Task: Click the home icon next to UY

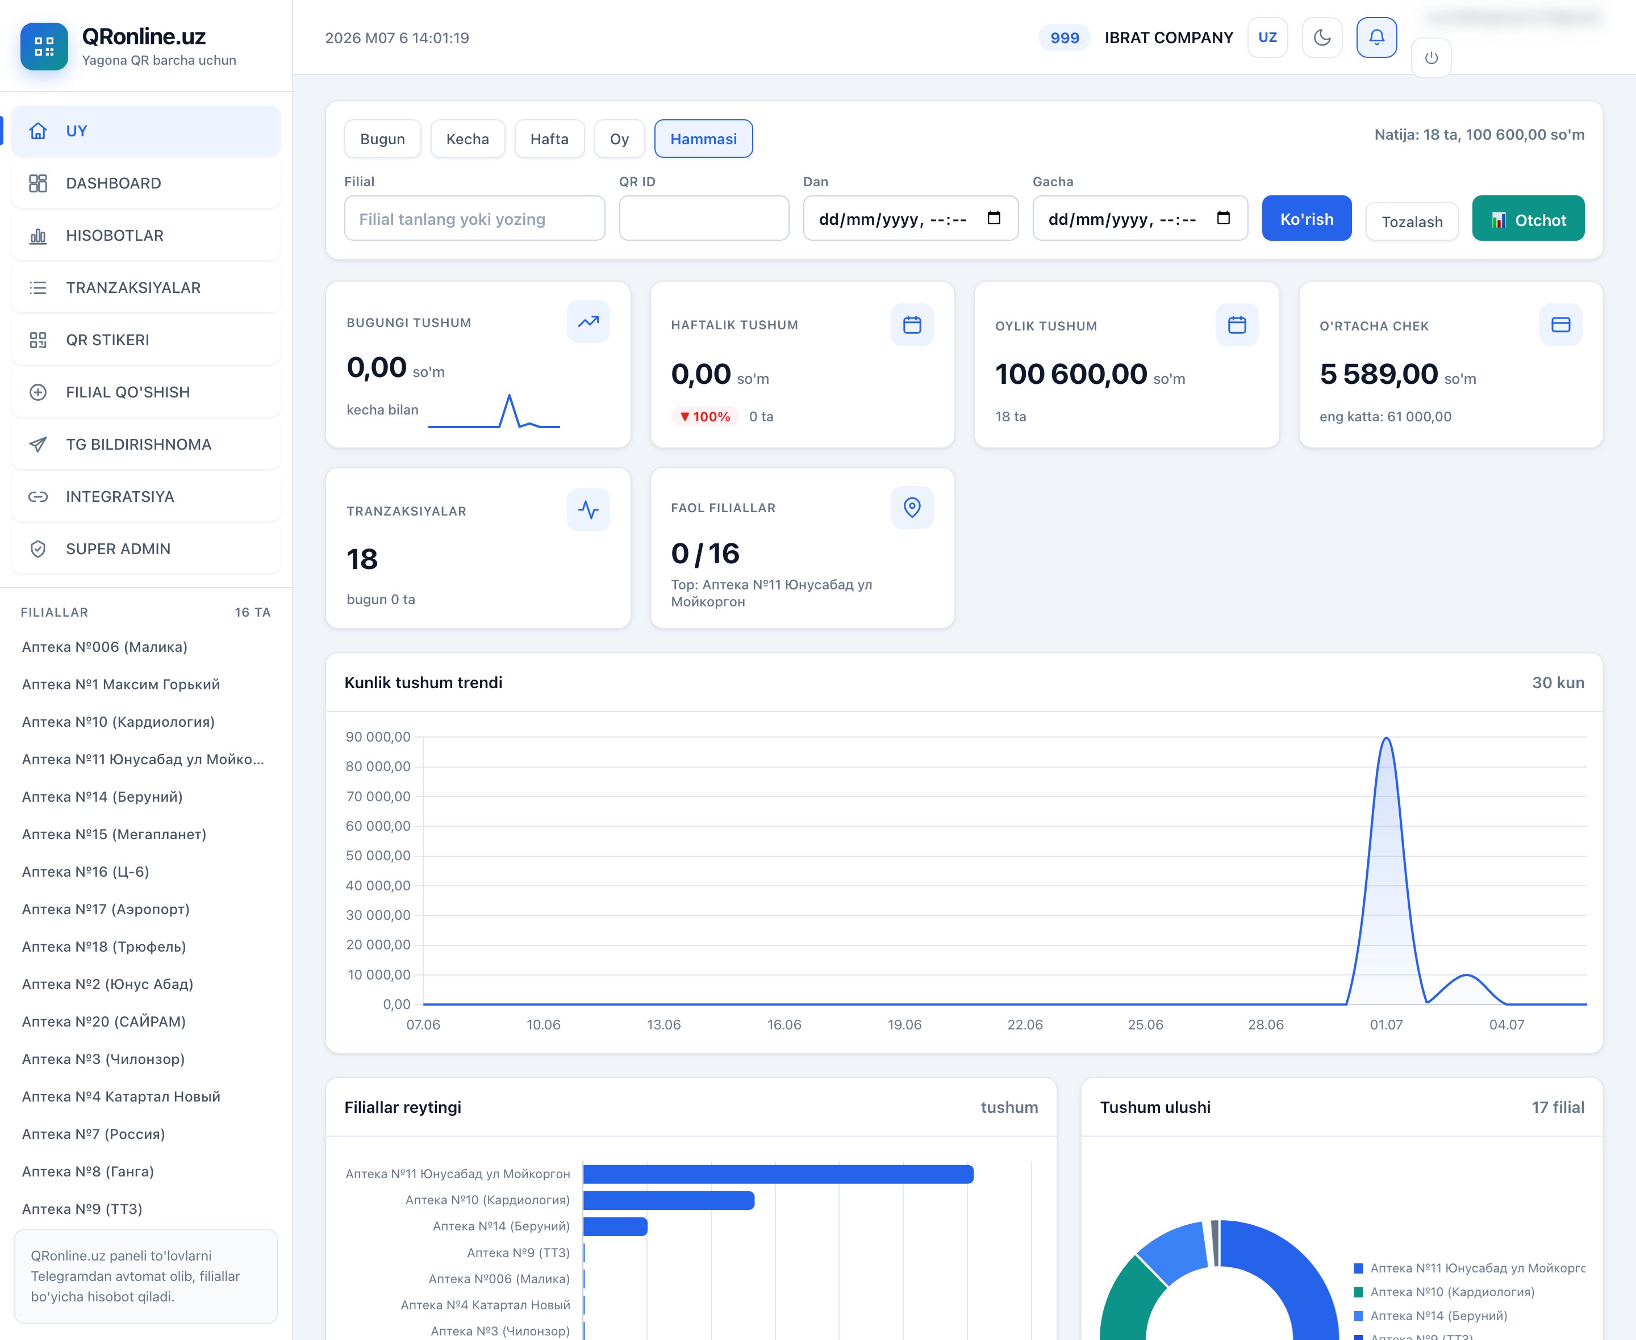Action: pos(38,131)
